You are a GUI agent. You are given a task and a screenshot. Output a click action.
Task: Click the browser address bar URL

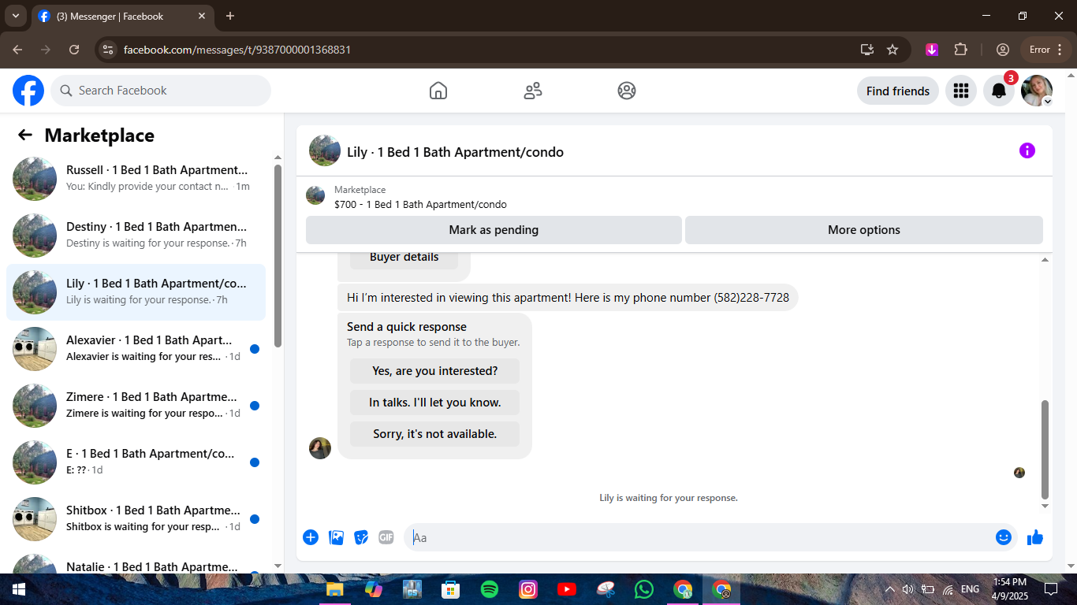(x=237, y=50)
